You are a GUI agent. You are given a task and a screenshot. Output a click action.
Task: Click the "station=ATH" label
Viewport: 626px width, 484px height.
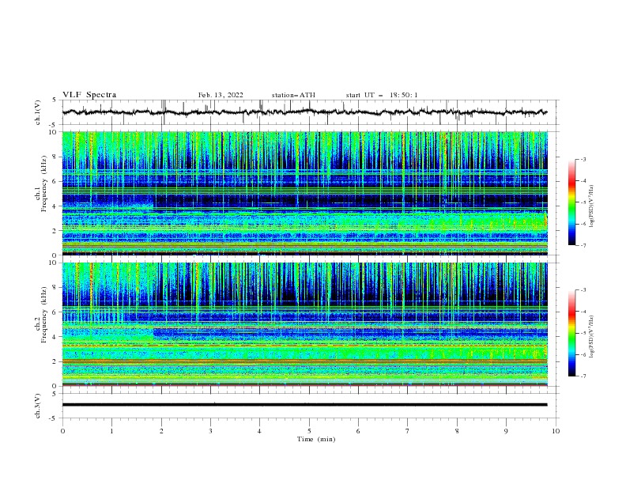[293, 95]
